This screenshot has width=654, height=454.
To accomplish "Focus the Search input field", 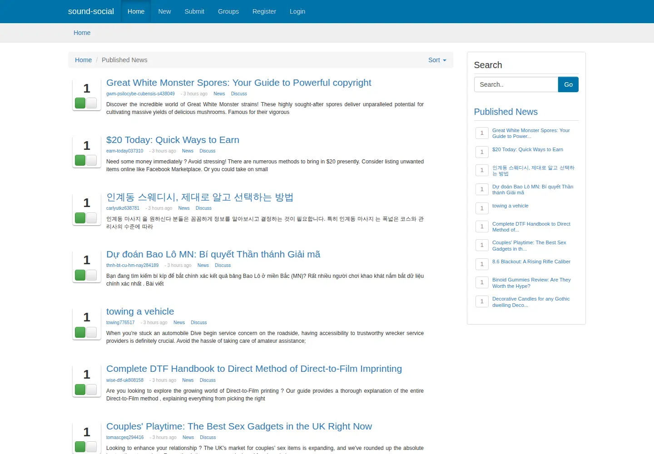I will [516, 84].
